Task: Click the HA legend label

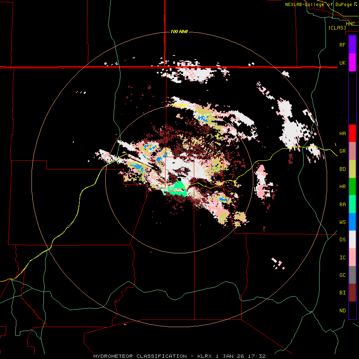Action: [x=342, y=133]
